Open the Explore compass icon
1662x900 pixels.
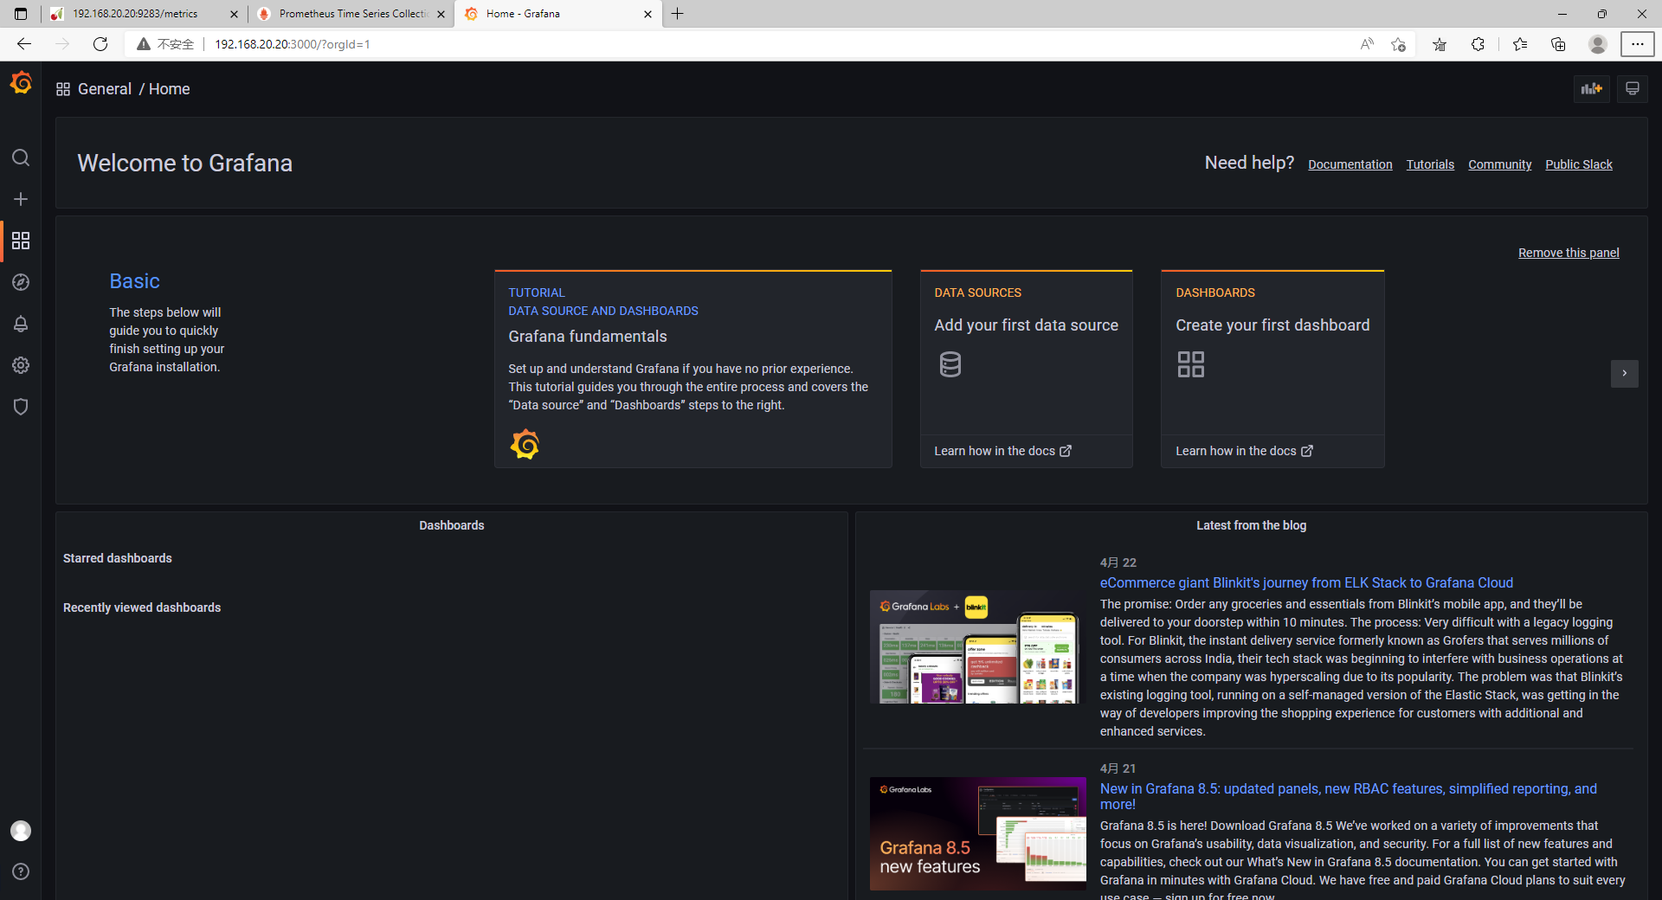click(x=21, y=282)
